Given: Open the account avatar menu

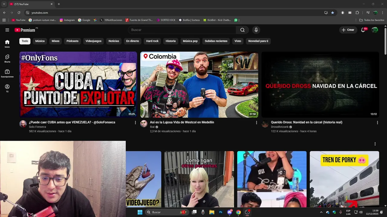Looking at the screenshot, I should pos(375,30).
